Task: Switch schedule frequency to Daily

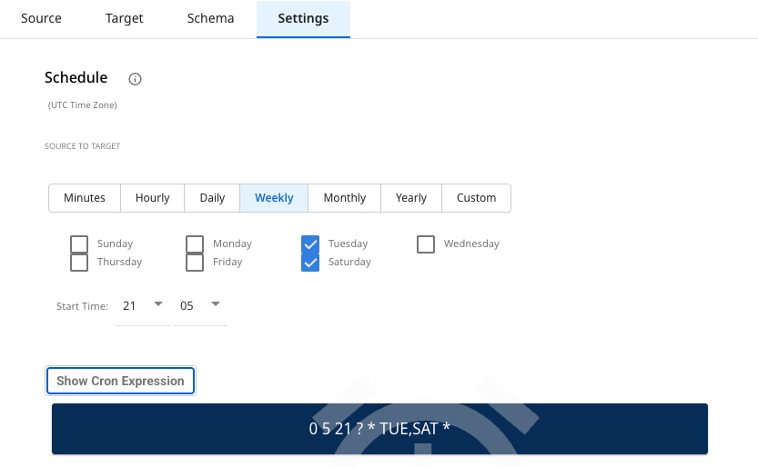Action: [212, 198]
